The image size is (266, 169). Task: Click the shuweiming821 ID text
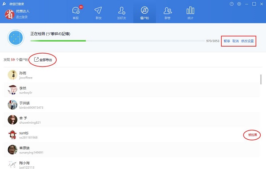pos(30,122)
